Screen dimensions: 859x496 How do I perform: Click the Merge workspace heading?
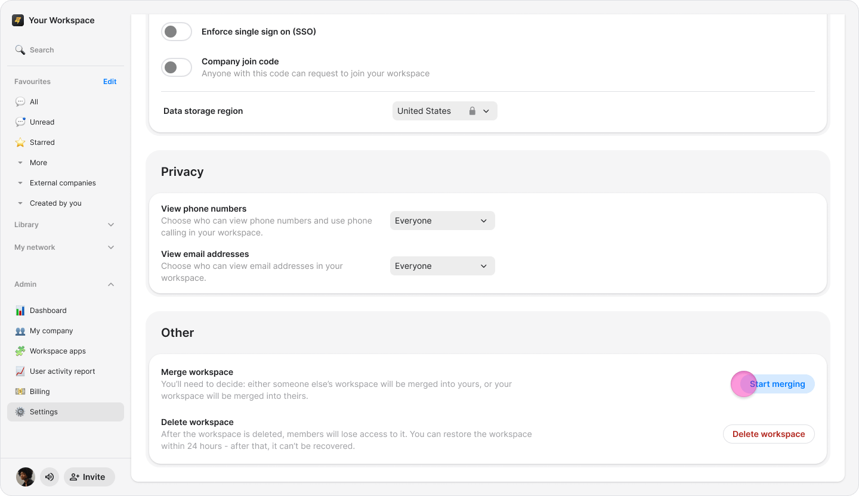197,372
